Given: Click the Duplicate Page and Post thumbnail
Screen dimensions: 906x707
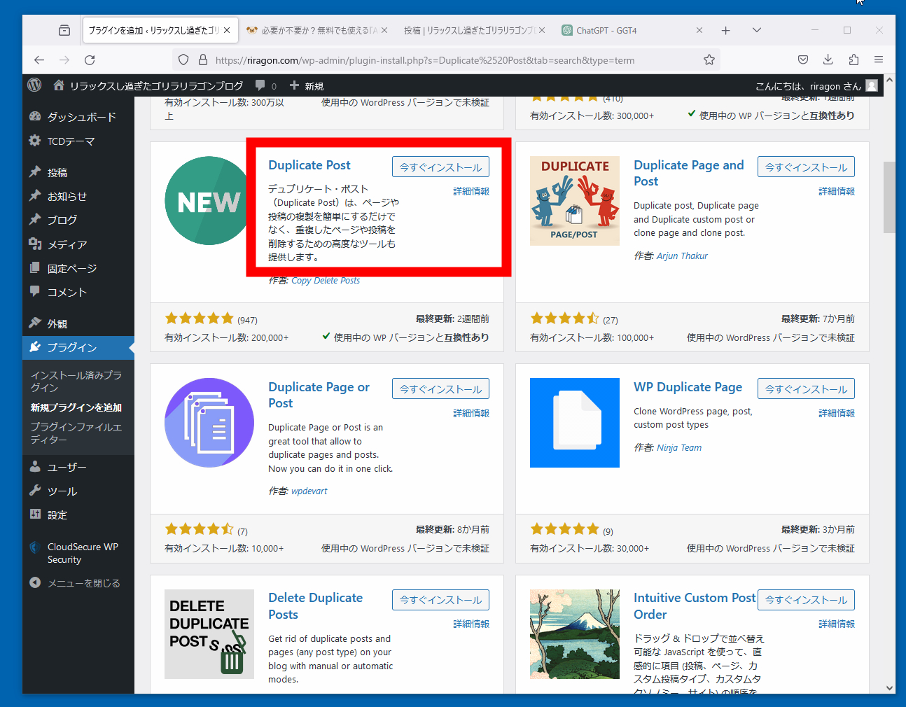Looking at the screenshot, I should pos(574,201).
